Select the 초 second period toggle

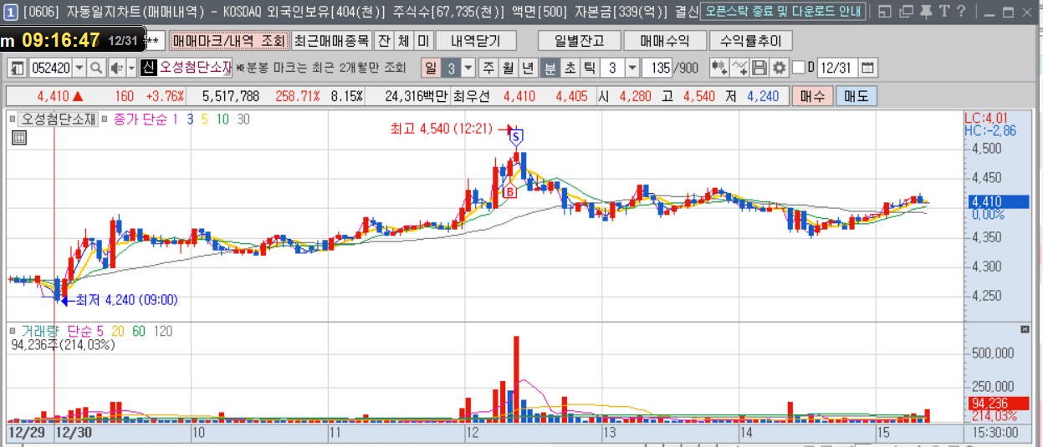click(570, 68)
